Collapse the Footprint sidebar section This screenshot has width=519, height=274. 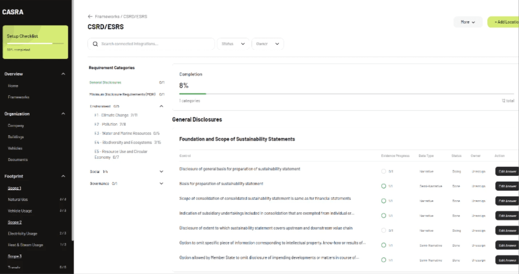pos(63,176)
